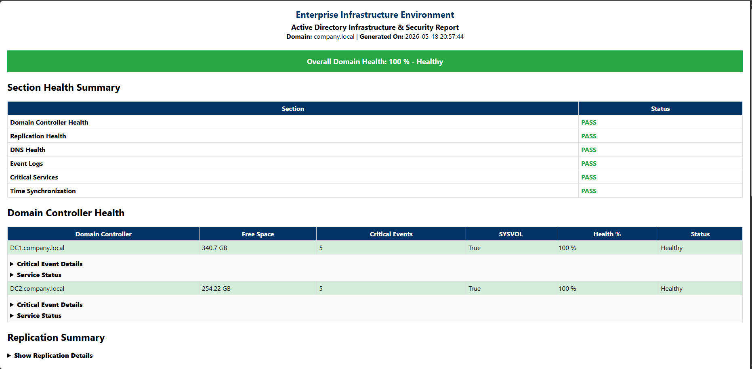This screenshot has width=752, height=369.
Task: Click PASS status for Critical Services
Action: click(x=589, y=177)
